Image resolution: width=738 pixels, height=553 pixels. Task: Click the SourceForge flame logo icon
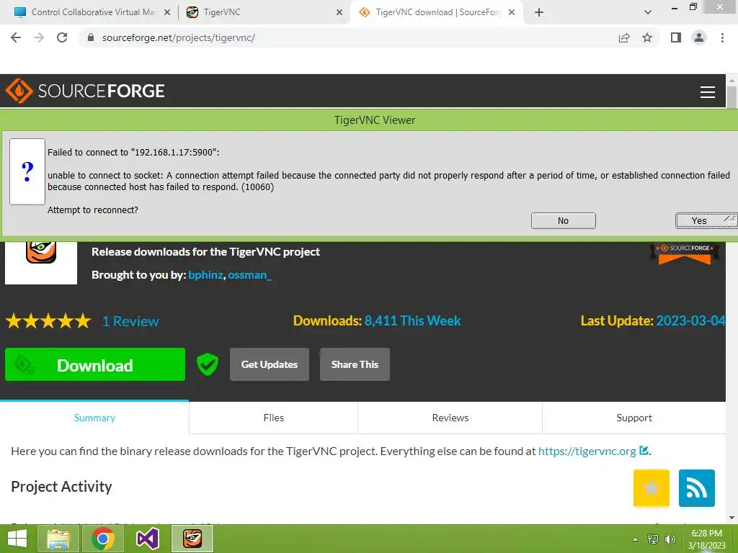[x=19, y=91]
